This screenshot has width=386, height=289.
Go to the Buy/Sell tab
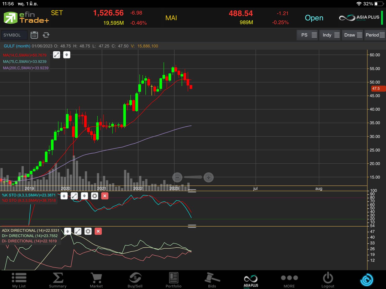[x=135, y=280]
